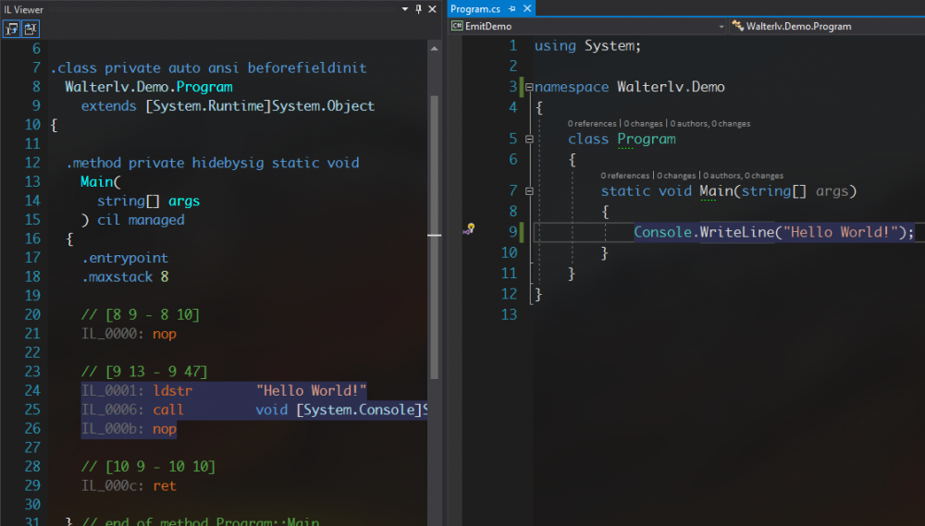Close the IL Viewer panel

click(434, 8)
